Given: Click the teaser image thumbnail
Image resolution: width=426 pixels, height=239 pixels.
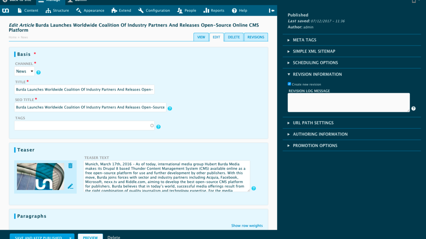Looking at the screenshot, I should point(41,176).
